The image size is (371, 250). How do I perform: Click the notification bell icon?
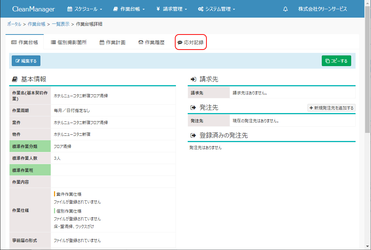(x=285, y=9)
